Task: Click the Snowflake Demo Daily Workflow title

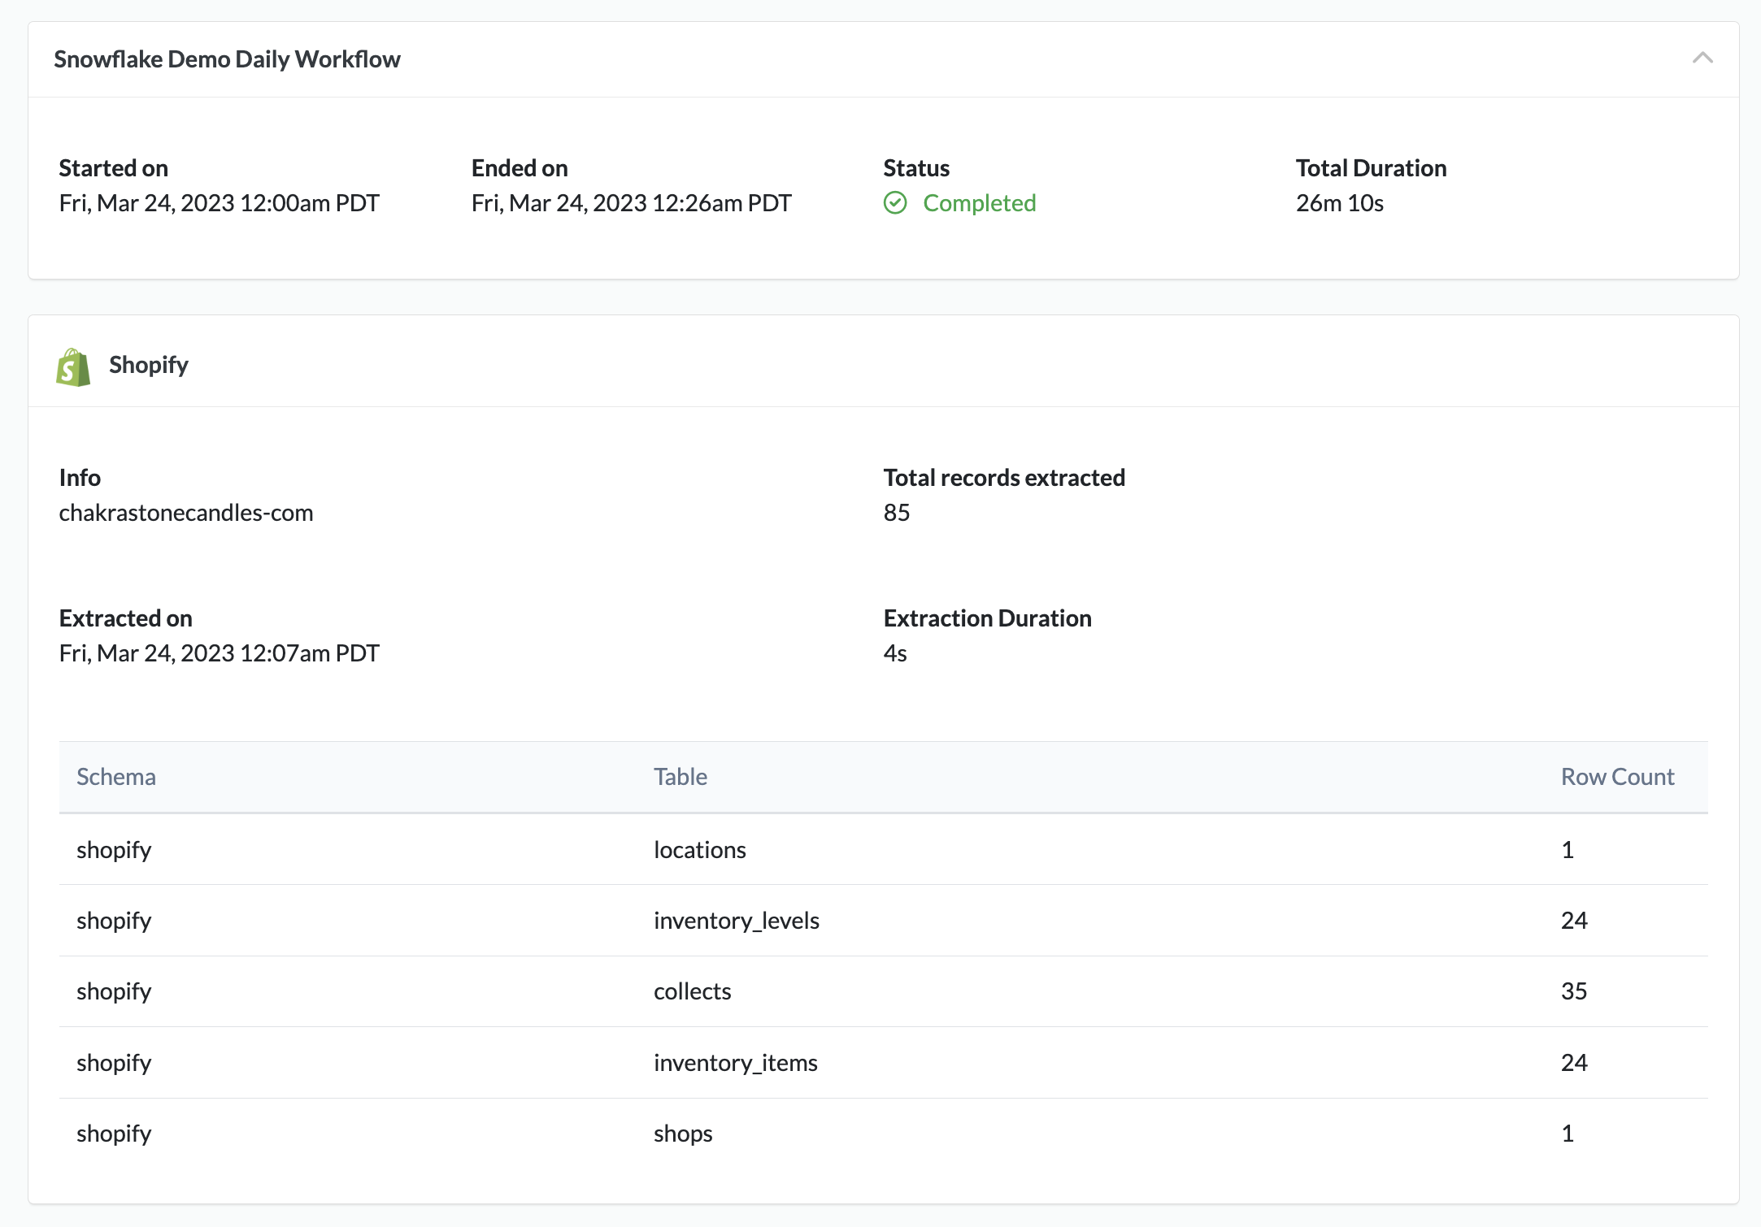Action: (x=227, y=59)
